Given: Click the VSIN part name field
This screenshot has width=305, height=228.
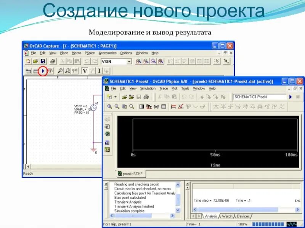Looking at the screenshot, I should tap(114, 62).
